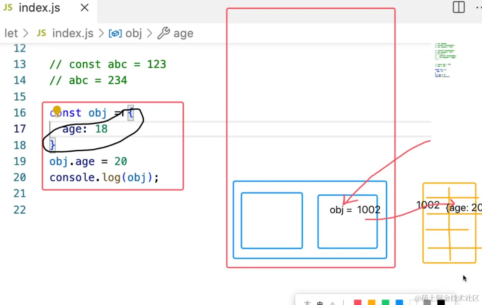
Task: Click the yellow lightbulb on line 16
Action: tap(57, 110)
